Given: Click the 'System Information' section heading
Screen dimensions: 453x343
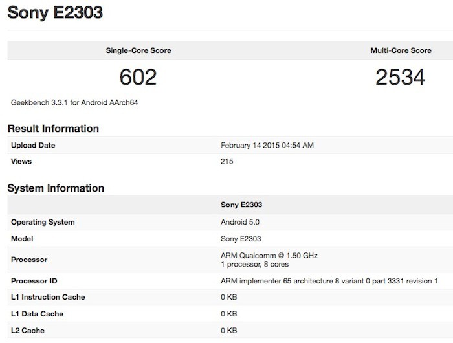Looking at the screenshot, I should coord(56,188).
